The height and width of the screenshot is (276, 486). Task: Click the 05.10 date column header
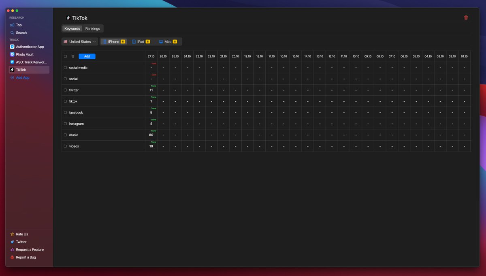pos(416,56)
